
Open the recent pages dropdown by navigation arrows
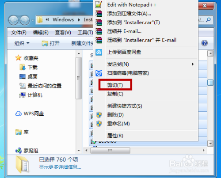[x=33, y=20]
